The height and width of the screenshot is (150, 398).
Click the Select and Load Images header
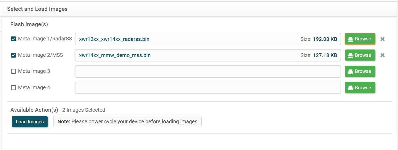pos(37,9)
